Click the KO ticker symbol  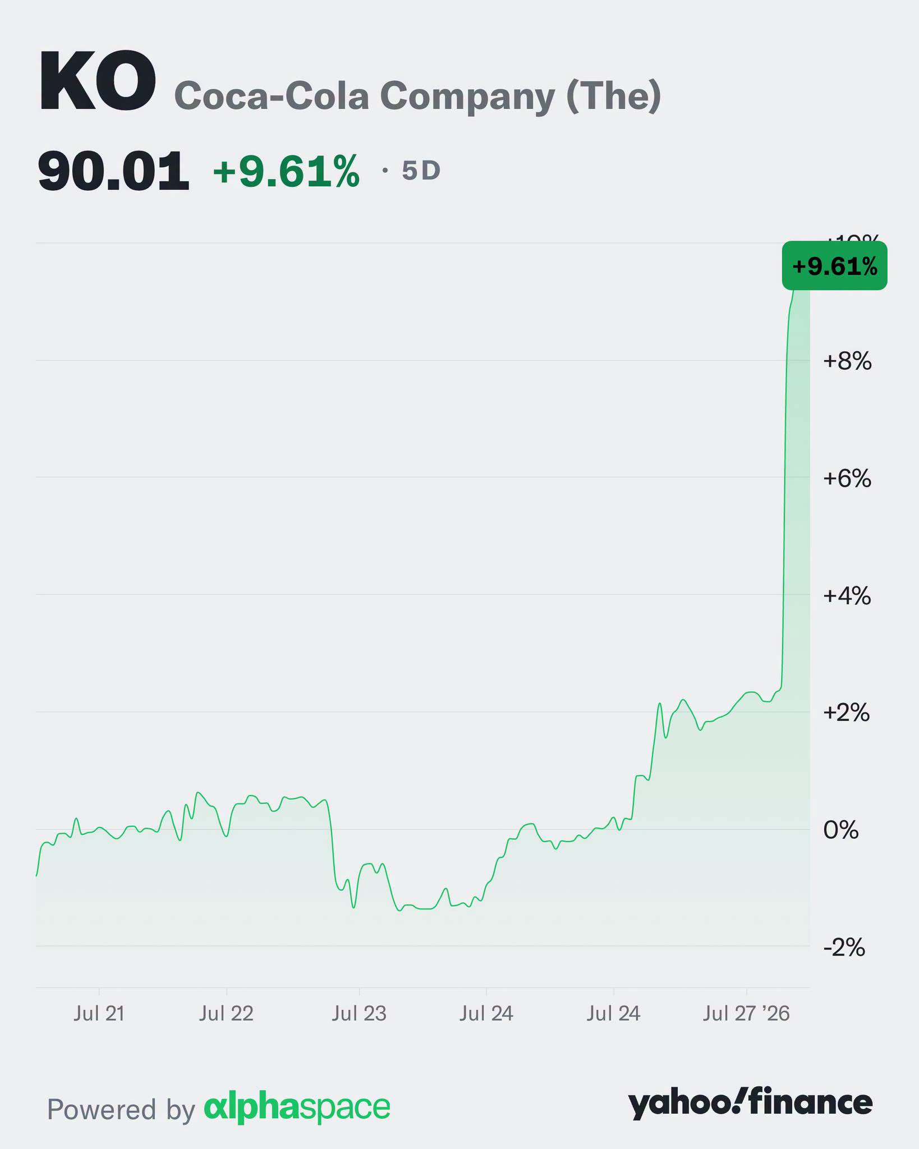tap(97, 82)
